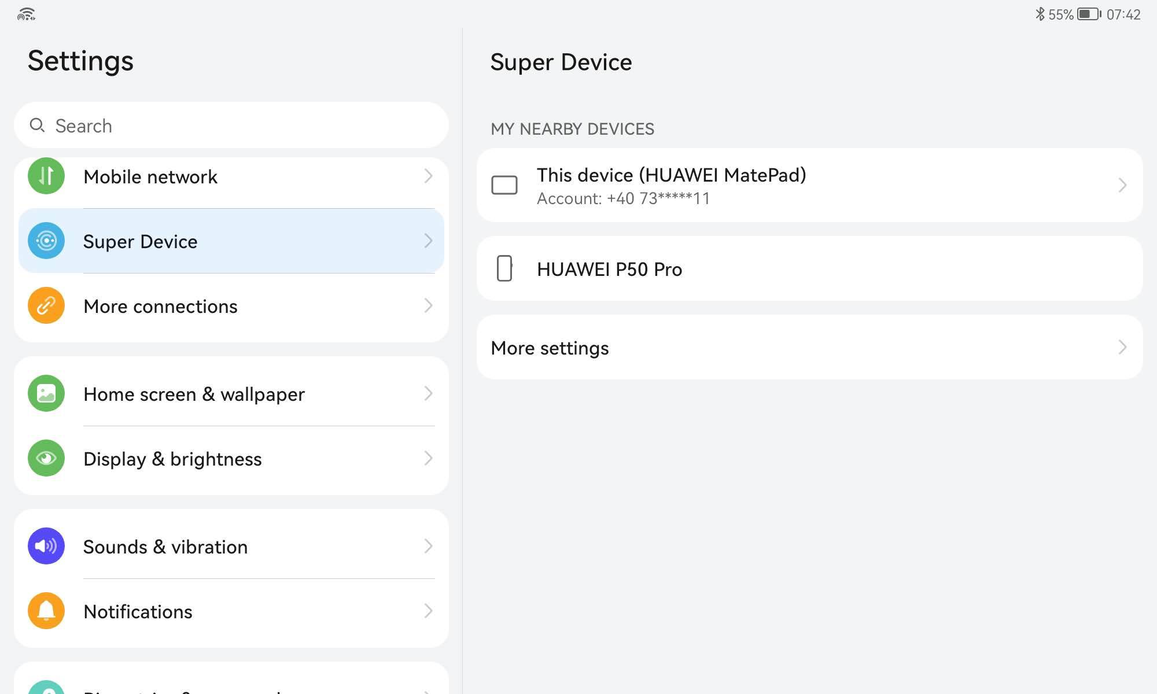1157x694 pixels.
Task: Open the Sounds & vibration settings entry
Action: (x=165, y=547)
